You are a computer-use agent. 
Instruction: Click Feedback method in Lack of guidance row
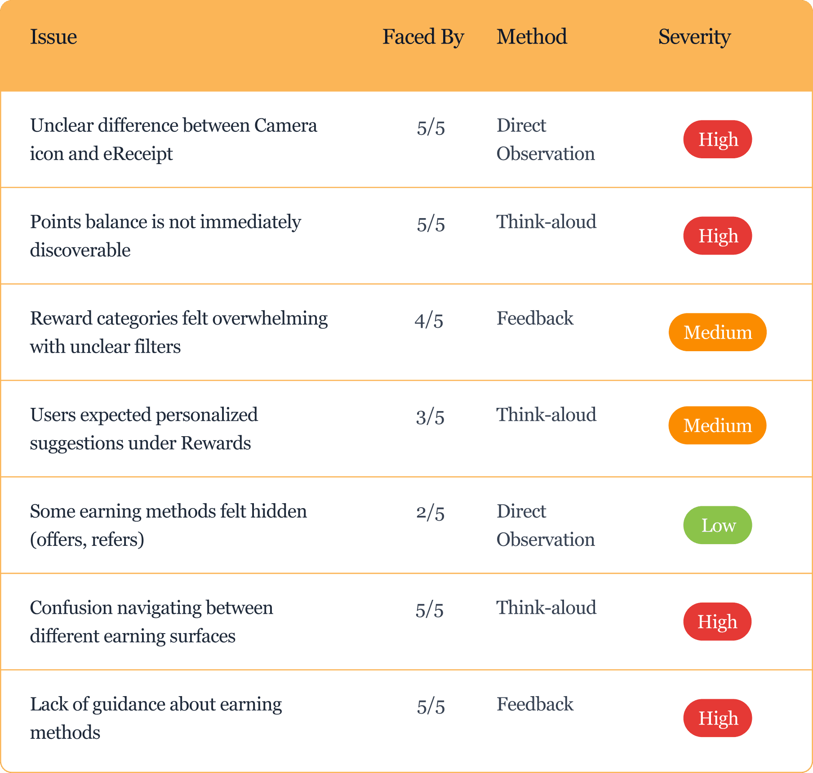pos(535,704)
